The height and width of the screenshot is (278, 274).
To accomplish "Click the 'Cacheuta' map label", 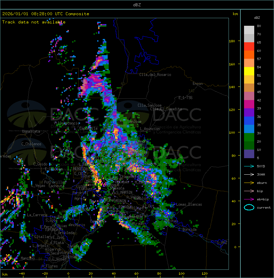I will (x=56, y=186).
